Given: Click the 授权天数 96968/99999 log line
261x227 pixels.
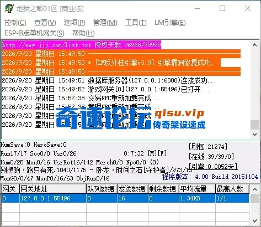Looking at the screenshot, I should [x=82, y=45].
